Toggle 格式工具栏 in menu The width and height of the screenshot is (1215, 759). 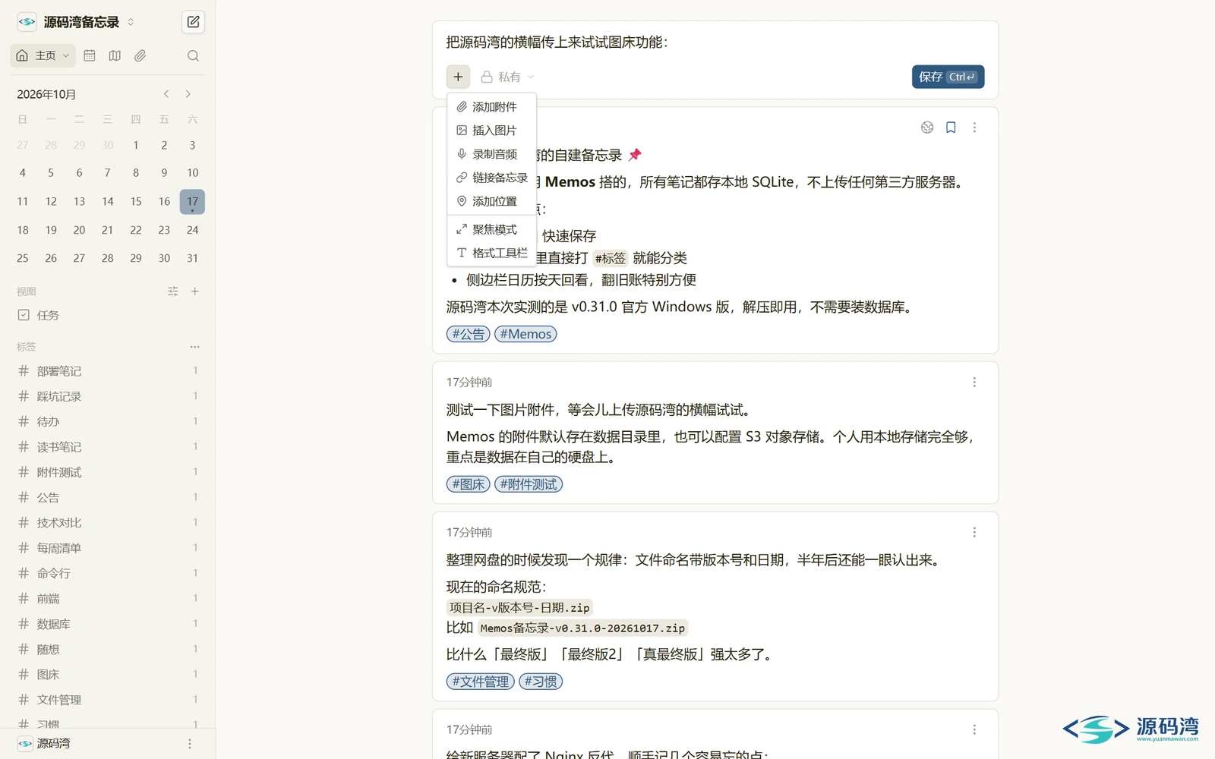[x=492, y=253]
